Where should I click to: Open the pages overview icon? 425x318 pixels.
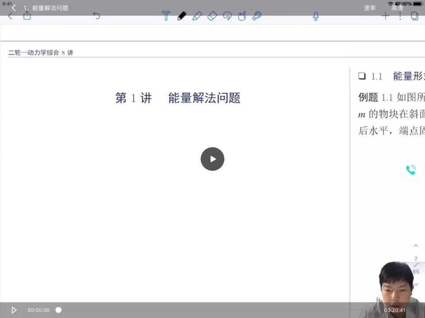(x=415, y=16)
